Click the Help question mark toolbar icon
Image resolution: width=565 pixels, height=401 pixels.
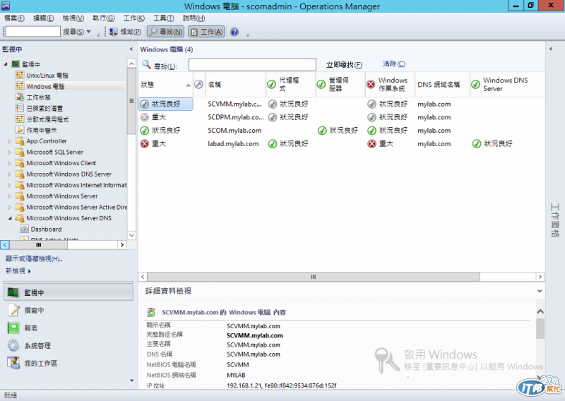coord(234,32)
